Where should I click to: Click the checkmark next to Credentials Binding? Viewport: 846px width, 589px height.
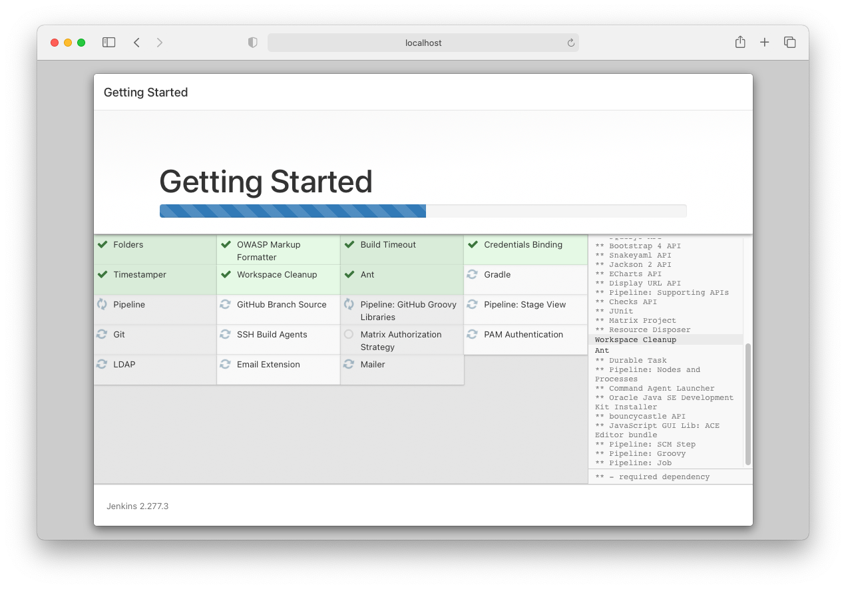473,245
